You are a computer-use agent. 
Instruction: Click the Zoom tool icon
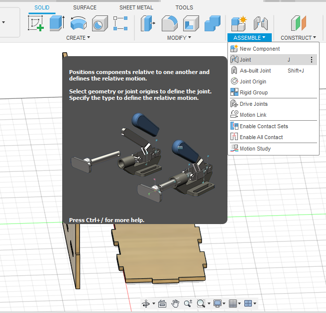188,304
